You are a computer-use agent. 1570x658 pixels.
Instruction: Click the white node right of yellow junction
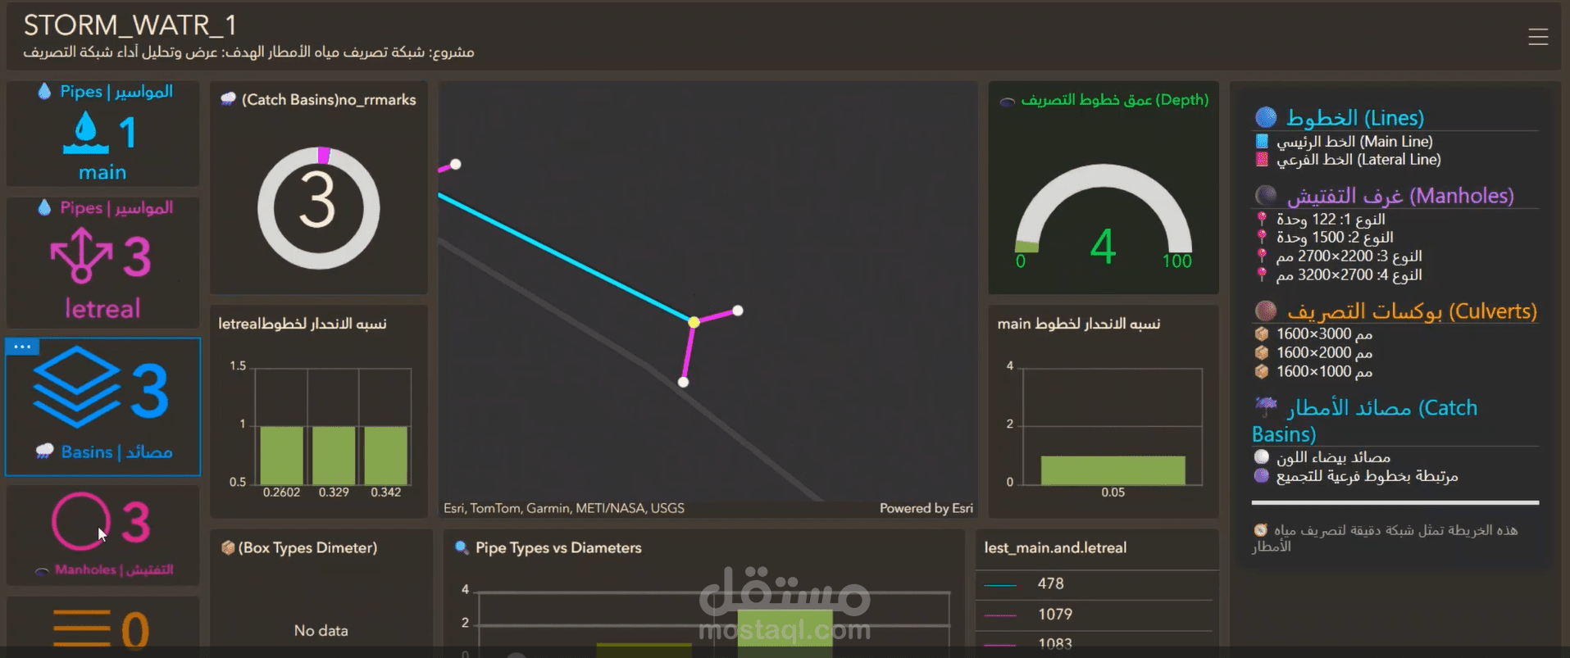tap(738, 311)
